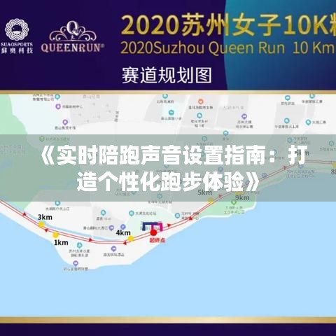Click the purple map pin above the 4km label
This screenshot has height=336, width=336.
123,227
